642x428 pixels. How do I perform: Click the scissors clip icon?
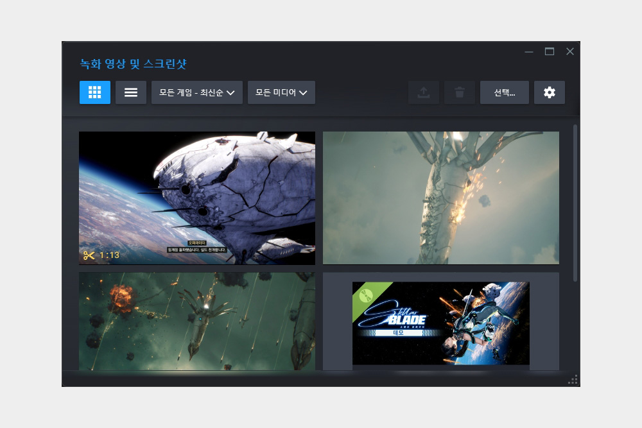(89, 255)
